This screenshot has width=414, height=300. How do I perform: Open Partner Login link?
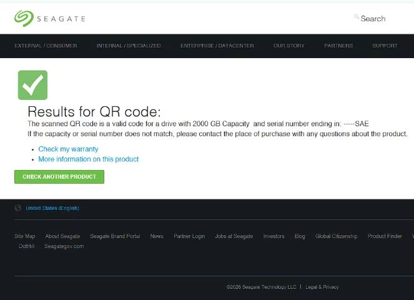189,236
